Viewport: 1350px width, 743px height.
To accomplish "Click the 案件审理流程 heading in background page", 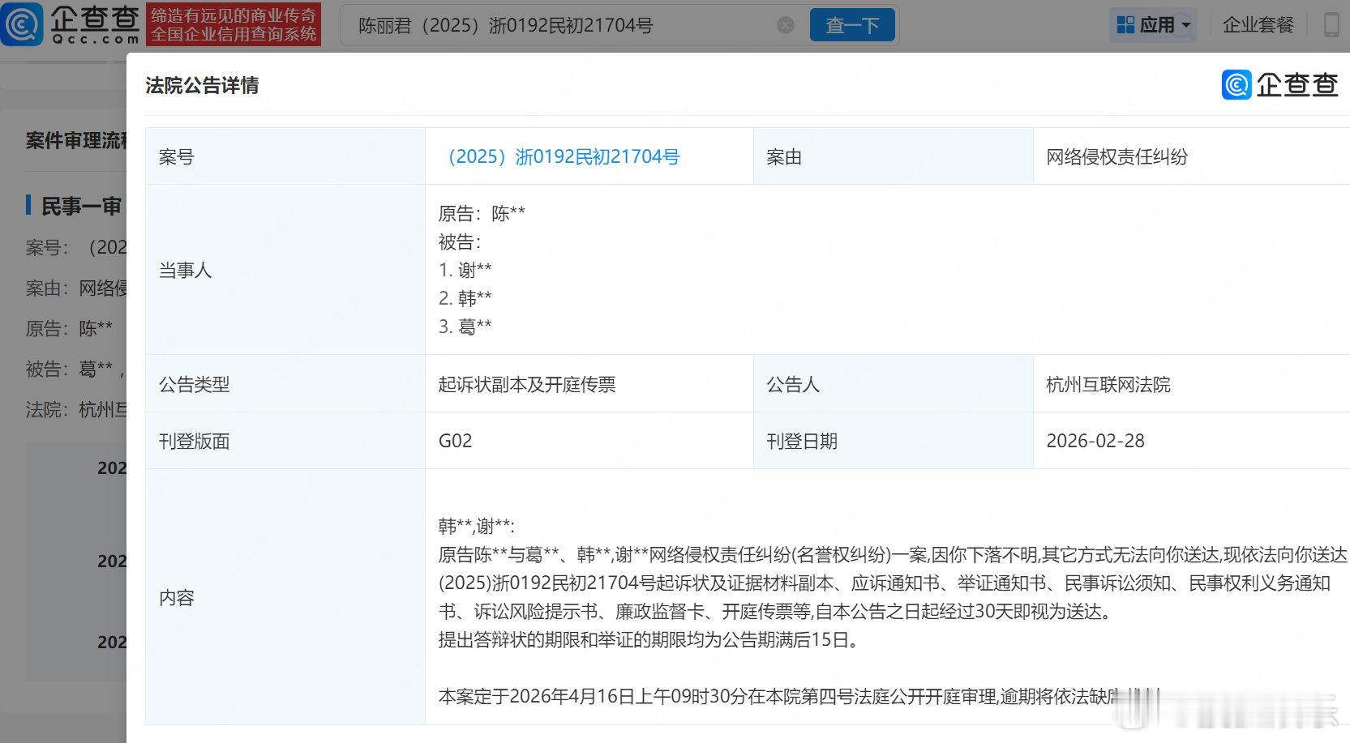I will pyautogui.click(x=77, y=141).
